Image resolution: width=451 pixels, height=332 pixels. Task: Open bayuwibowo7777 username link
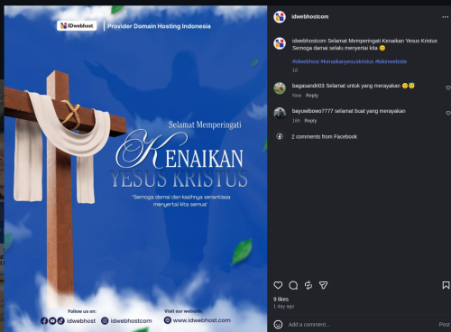312,111
